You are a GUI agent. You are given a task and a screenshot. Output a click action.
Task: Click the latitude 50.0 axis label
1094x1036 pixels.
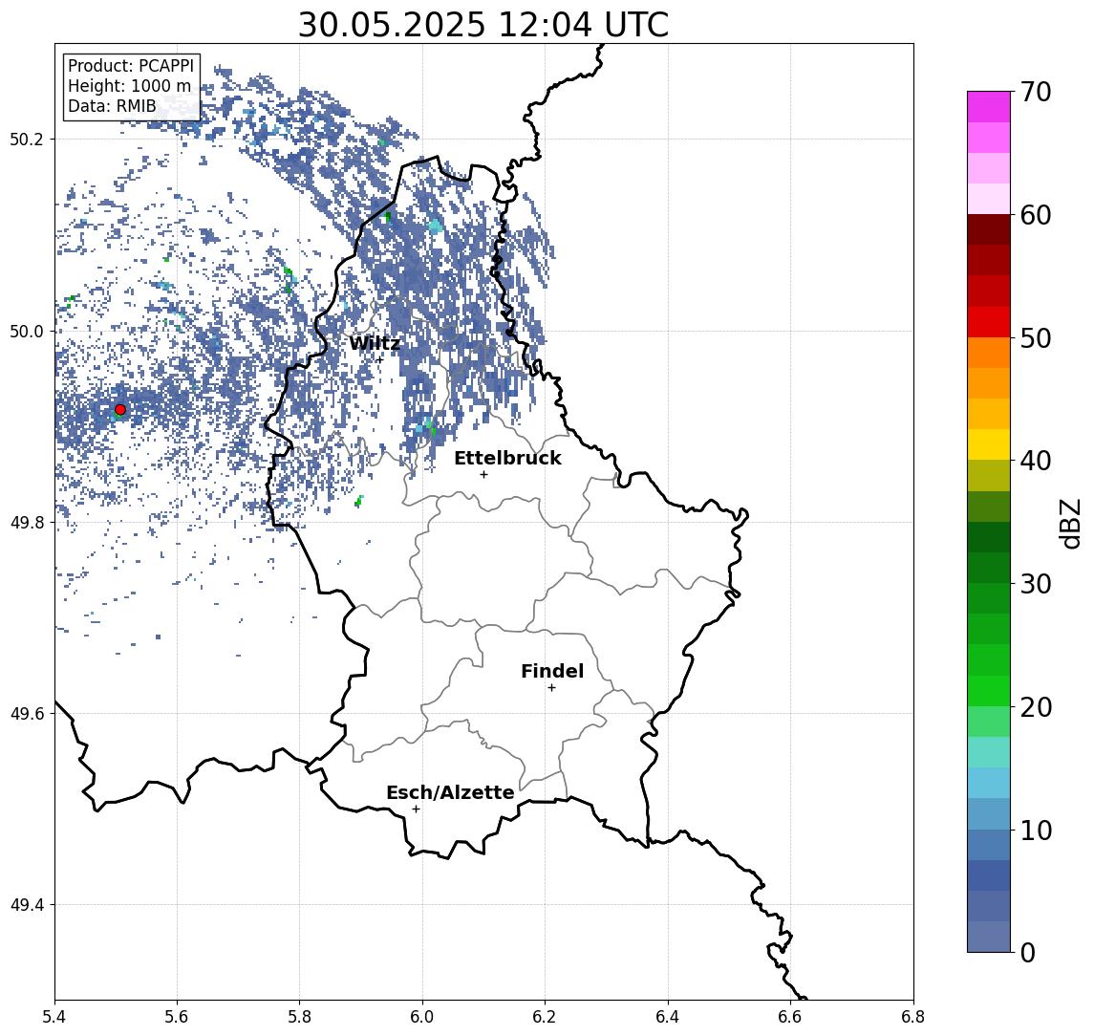27,331
